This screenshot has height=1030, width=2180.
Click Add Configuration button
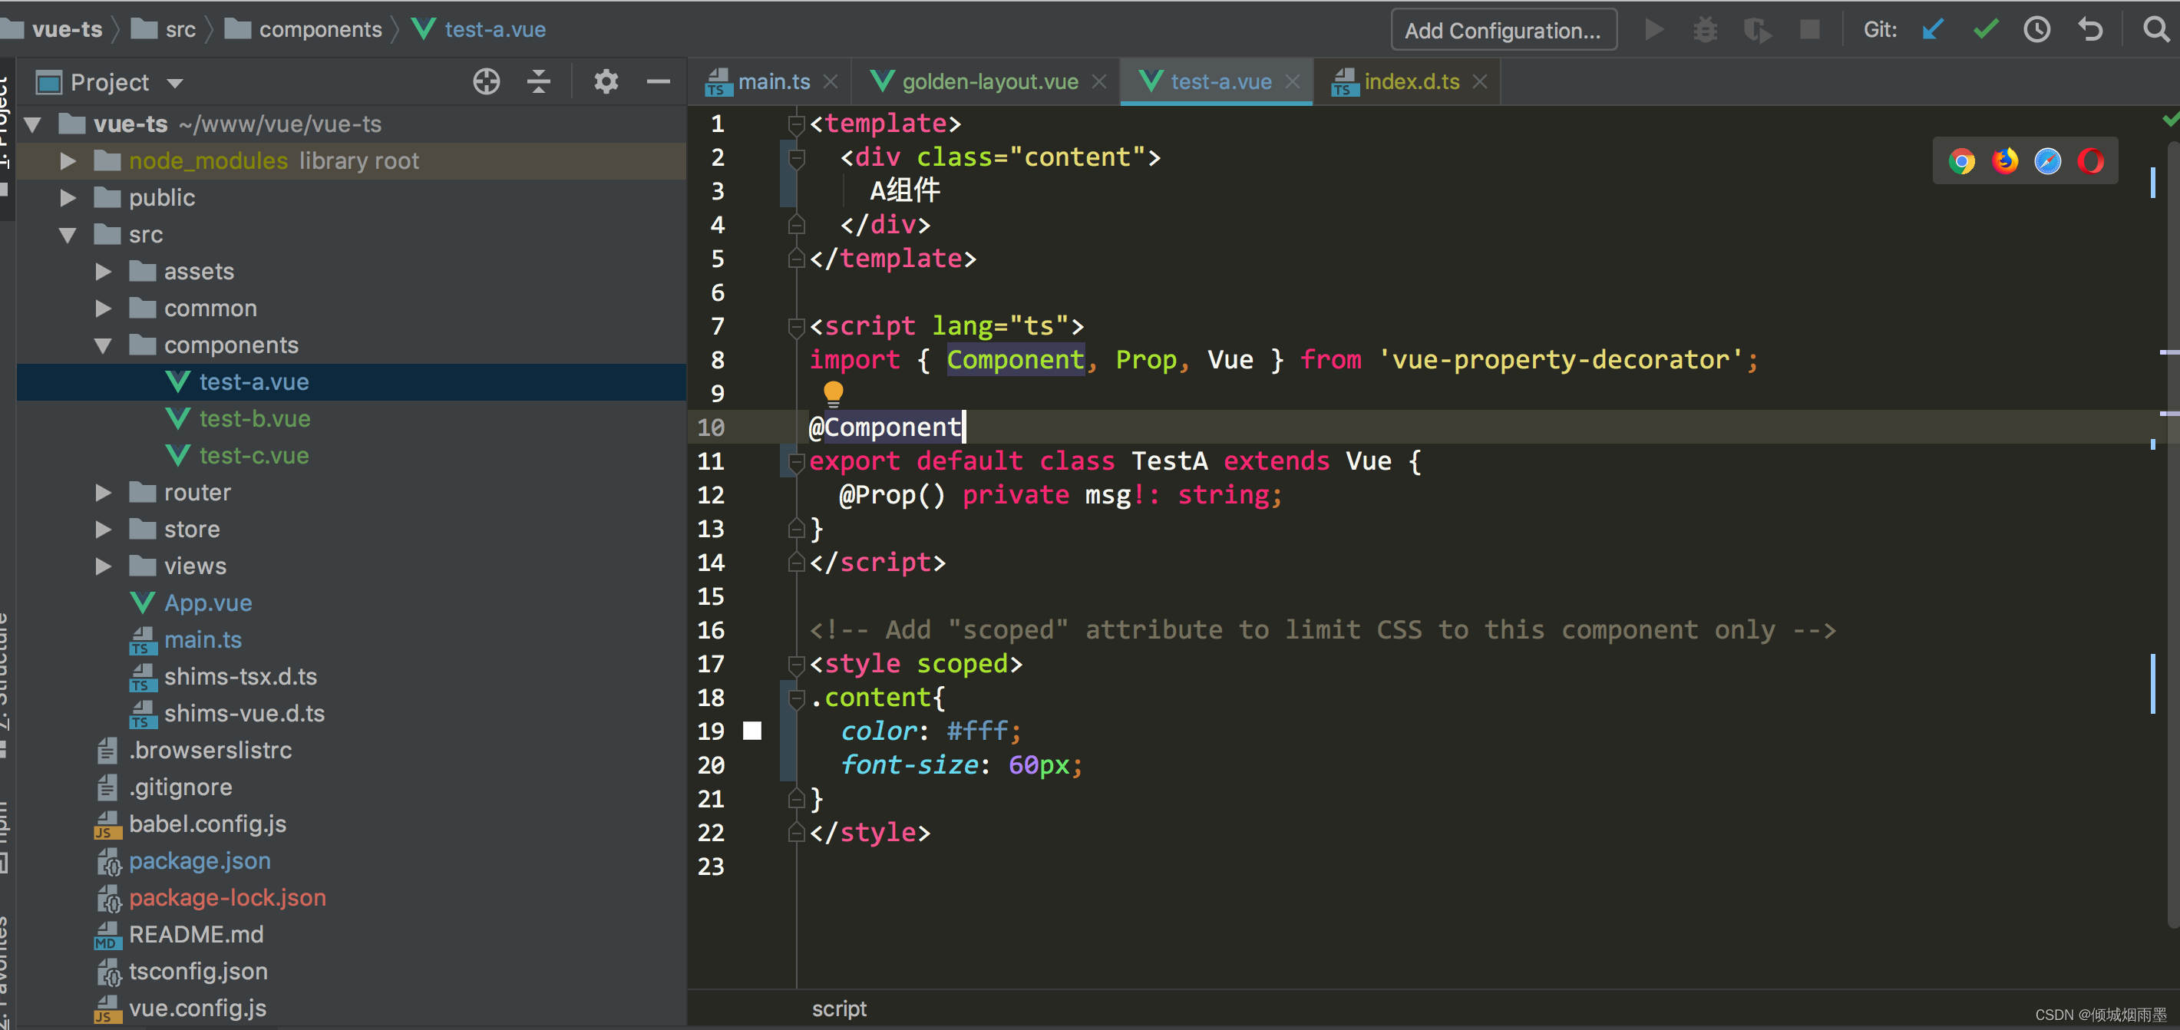coord(1503,31)
